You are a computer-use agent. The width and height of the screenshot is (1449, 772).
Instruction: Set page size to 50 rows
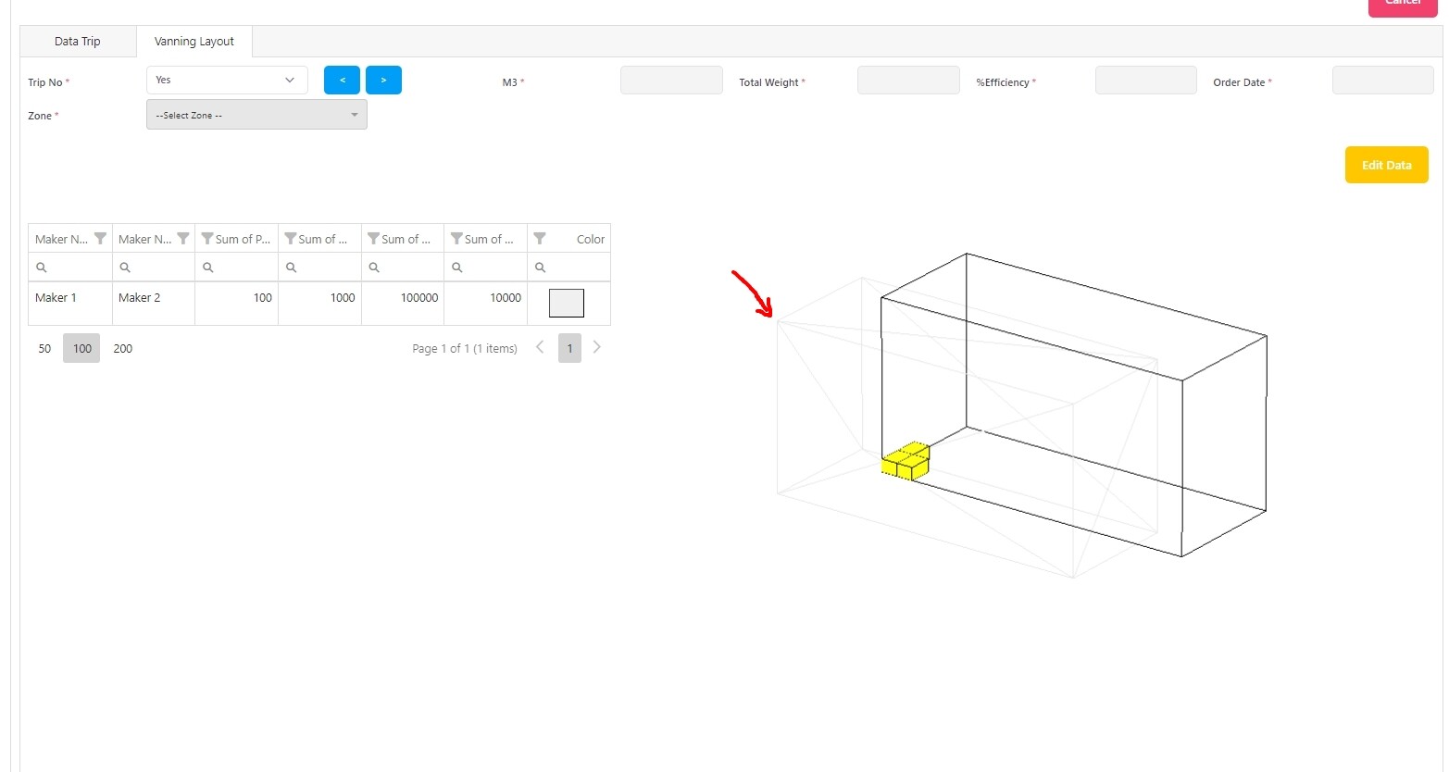pos(44,349)
